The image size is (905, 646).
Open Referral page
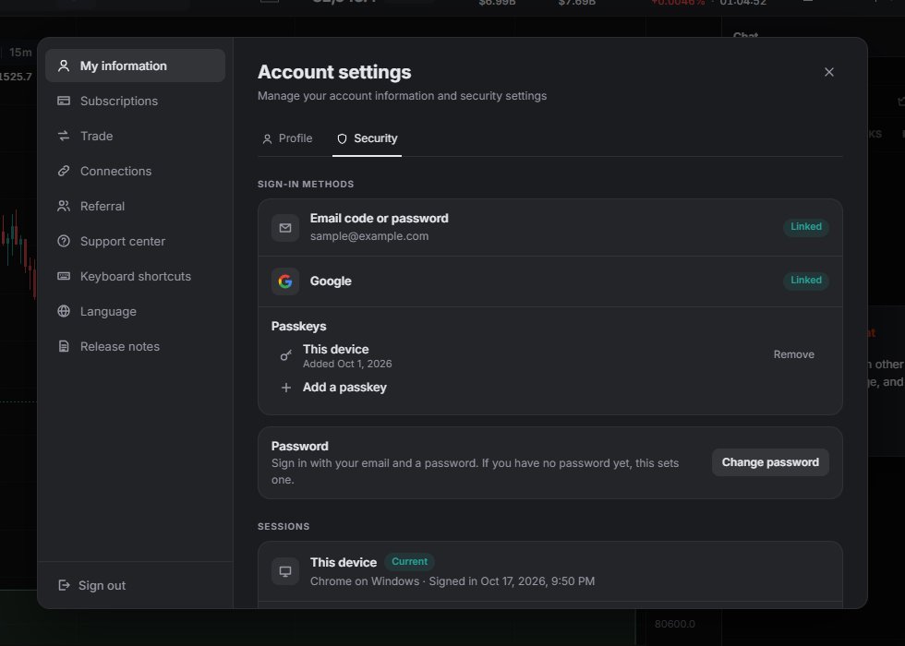pos(135,207)
